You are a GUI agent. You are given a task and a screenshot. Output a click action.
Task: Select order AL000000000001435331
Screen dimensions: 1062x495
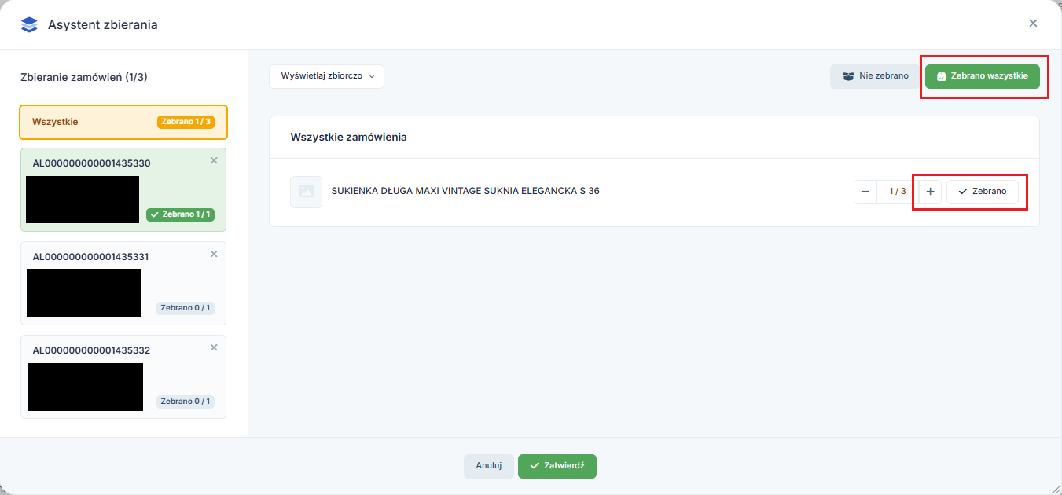coord(91,257)
